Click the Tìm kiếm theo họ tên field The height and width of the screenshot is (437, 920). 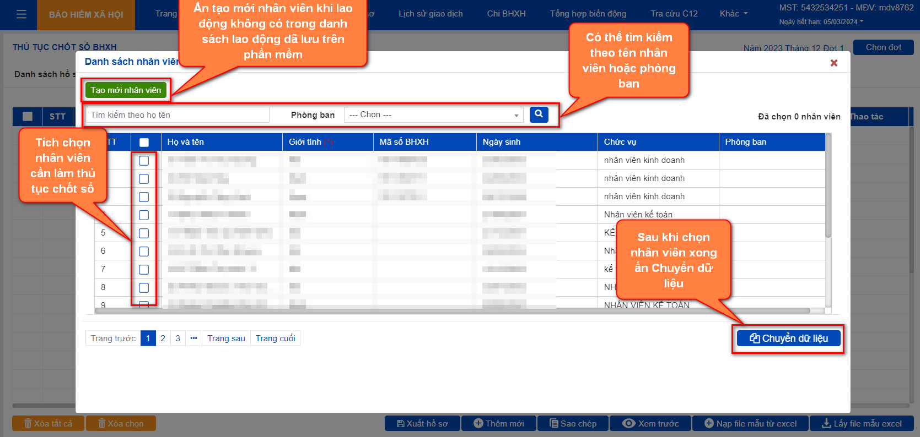pyautogui.click(x=177, y=115)
